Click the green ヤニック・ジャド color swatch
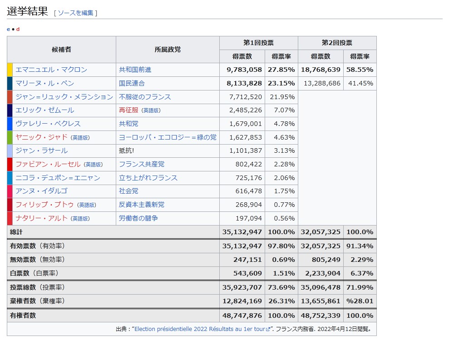The height and width of the screenshot is (341, 449). click(10, 137)
